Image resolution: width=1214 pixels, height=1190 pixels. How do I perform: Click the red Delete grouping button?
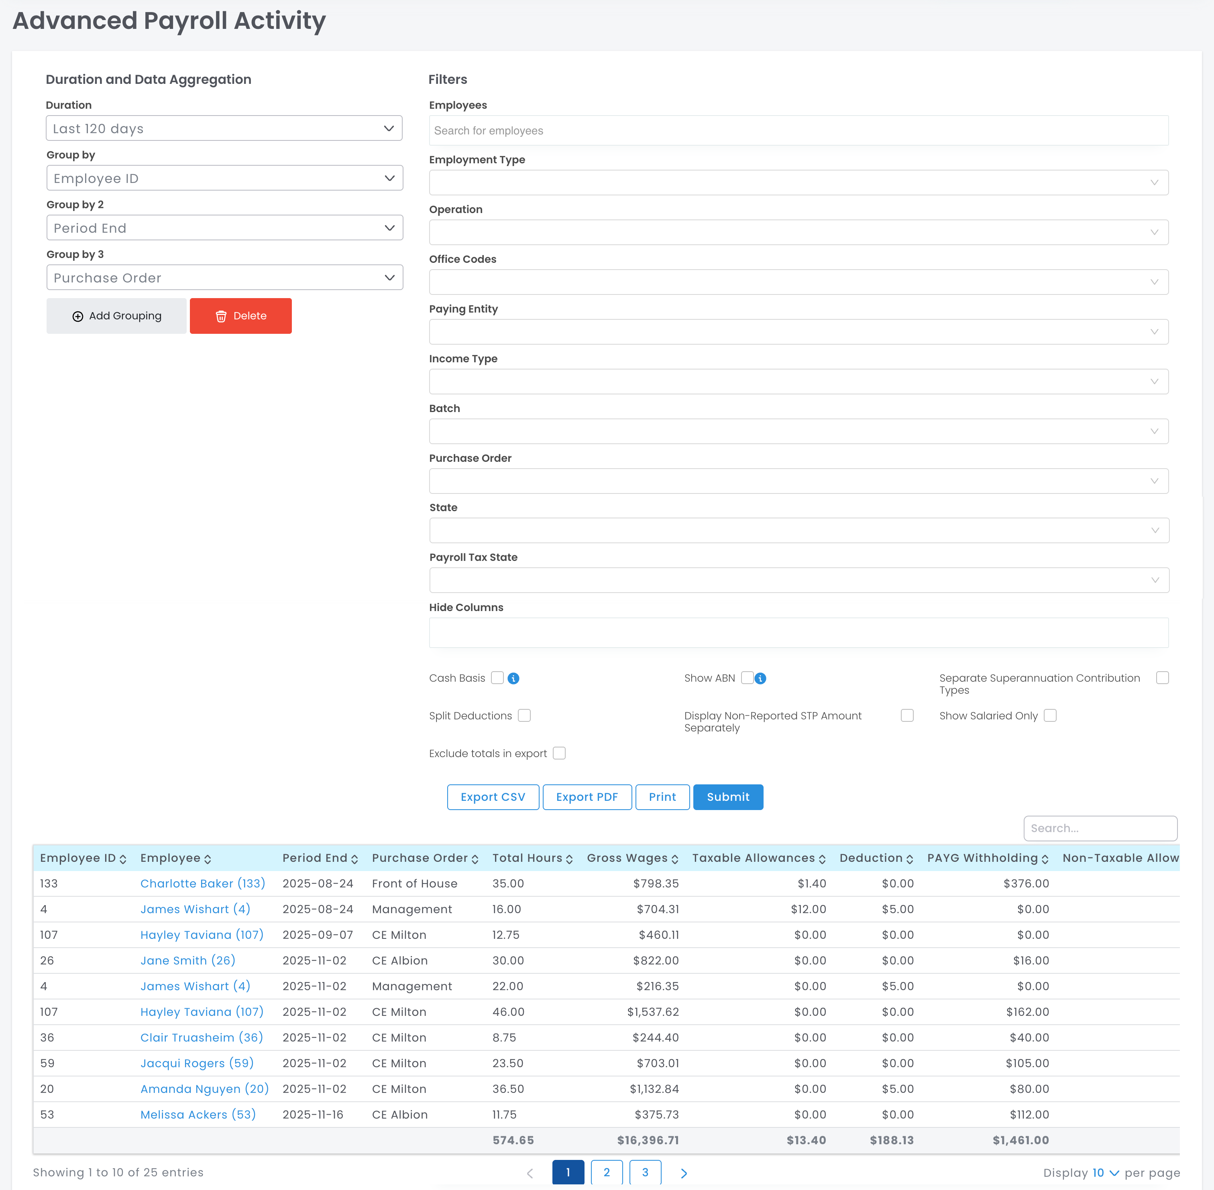tap(241, 316)
